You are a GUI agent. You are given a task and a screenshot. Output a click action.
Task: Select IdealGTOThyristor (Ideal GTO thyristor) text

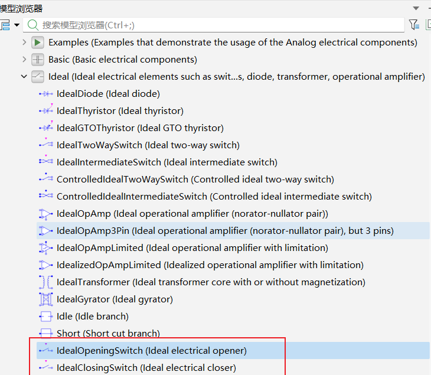[140, 128]
